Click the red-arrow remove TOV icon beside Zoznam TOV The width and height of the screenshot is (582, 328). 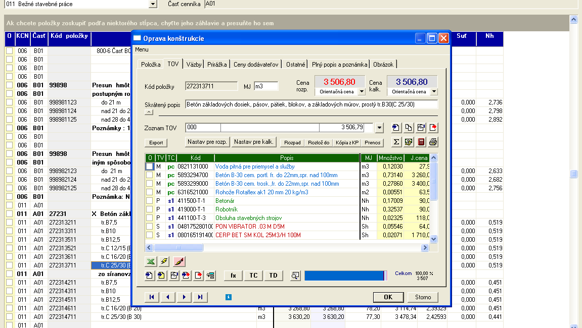click(433, 128)
